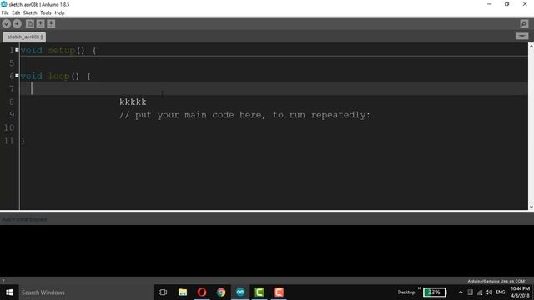
Task: Open the green Camtasia taskbar icon
Action: 259,292
